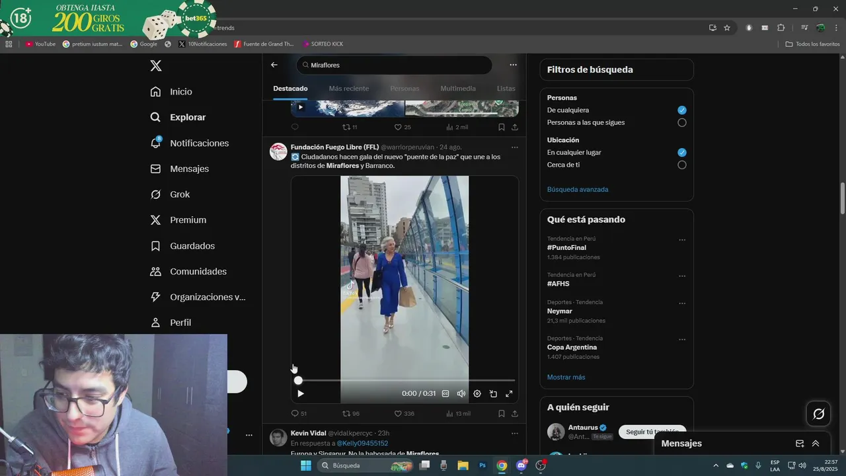Bookmark the Fundación Fuego Libre post
This screenshot has width=846, height=476.
502,414
